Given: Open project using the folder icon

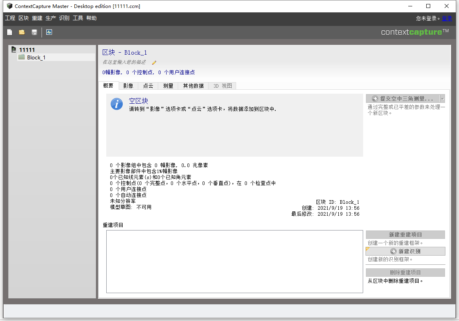Looking at the screenshot, I should pos(22,32).
